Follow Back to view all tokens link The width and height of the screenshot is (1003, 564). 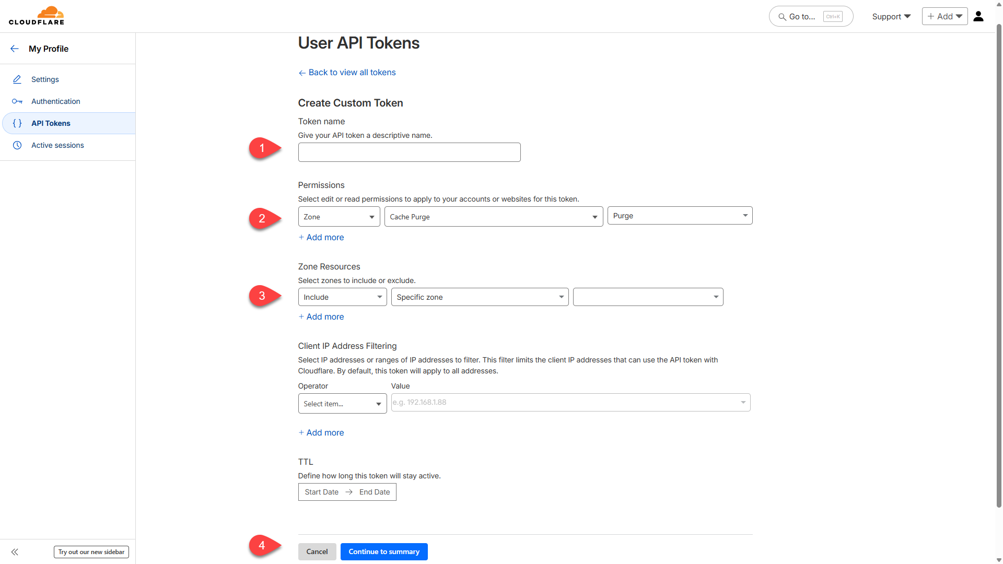(x=352, y=73)
